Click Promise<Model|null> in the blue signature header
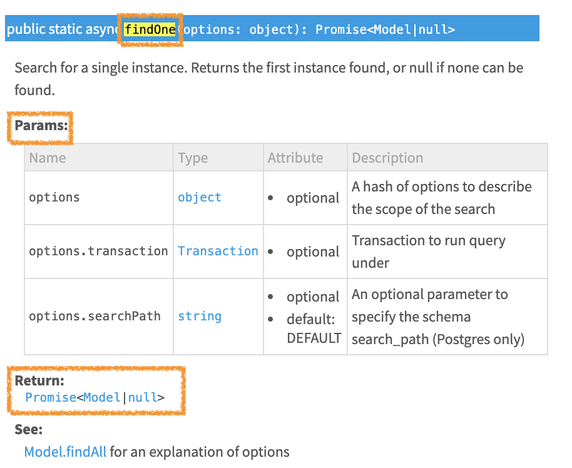Image resolution: width=572 pixels, height=468 pixels. pos(385,29)
